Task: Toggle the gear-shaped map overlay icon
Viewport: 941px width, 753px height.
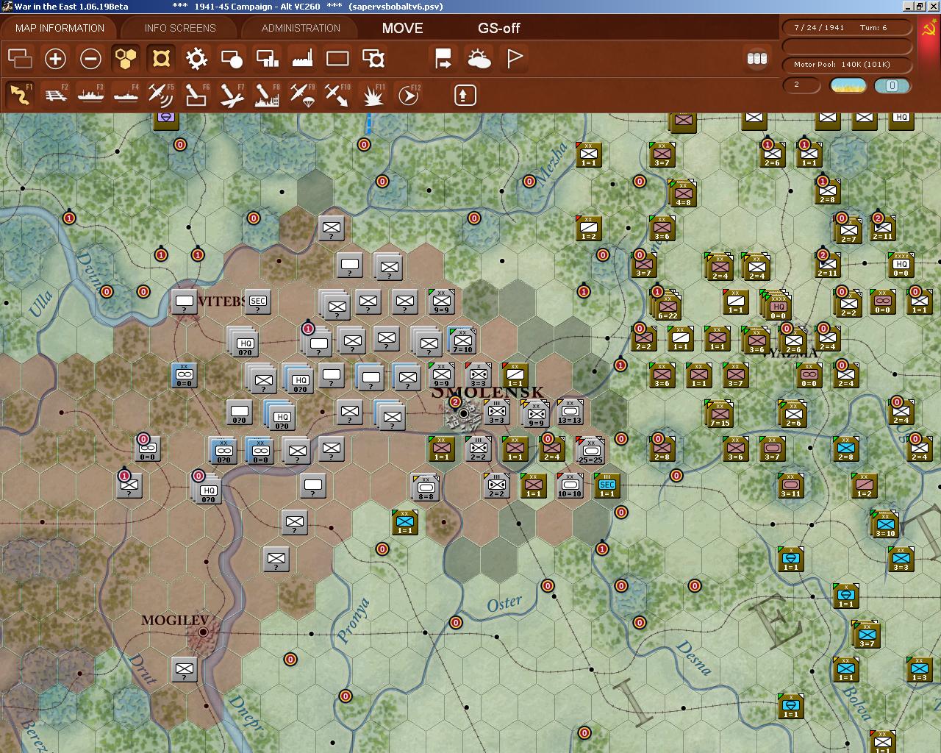Action: [196, 58]
